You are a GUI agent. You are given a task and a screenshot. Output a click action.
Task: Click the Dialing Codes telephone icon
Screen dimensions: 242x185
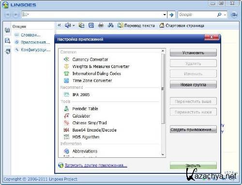point(66,73)
